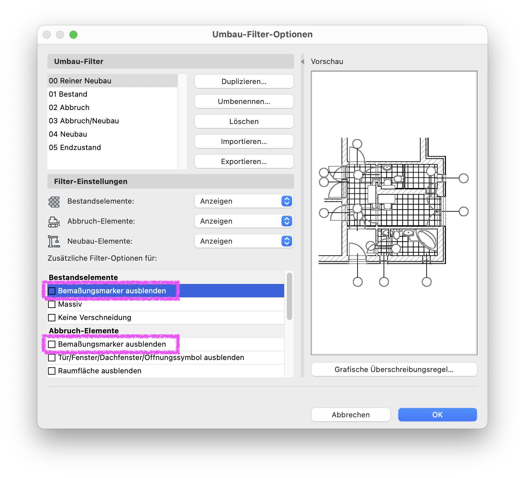Select filter 01 Bestand
The width and height of the screenshot is (525, 478).
pos(112,94)
